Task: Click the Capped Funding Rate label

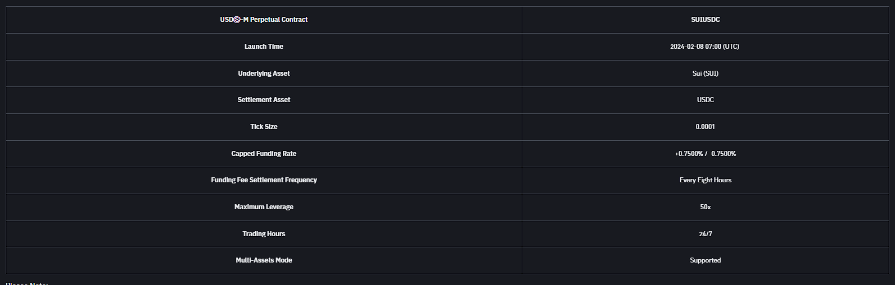Action: [264, 154]
